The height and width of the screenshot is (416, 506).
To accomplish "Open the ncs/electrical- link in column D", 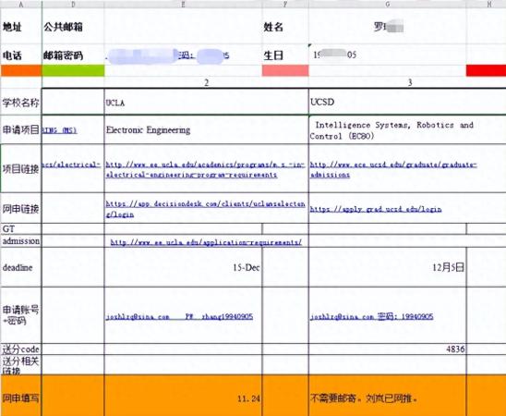I will click(72, 165).
